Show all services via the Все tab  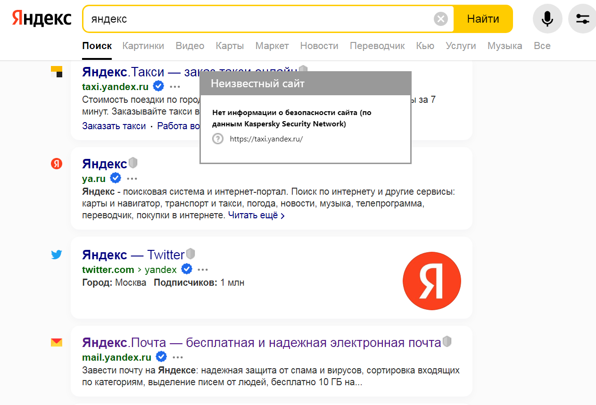[542, 46]
